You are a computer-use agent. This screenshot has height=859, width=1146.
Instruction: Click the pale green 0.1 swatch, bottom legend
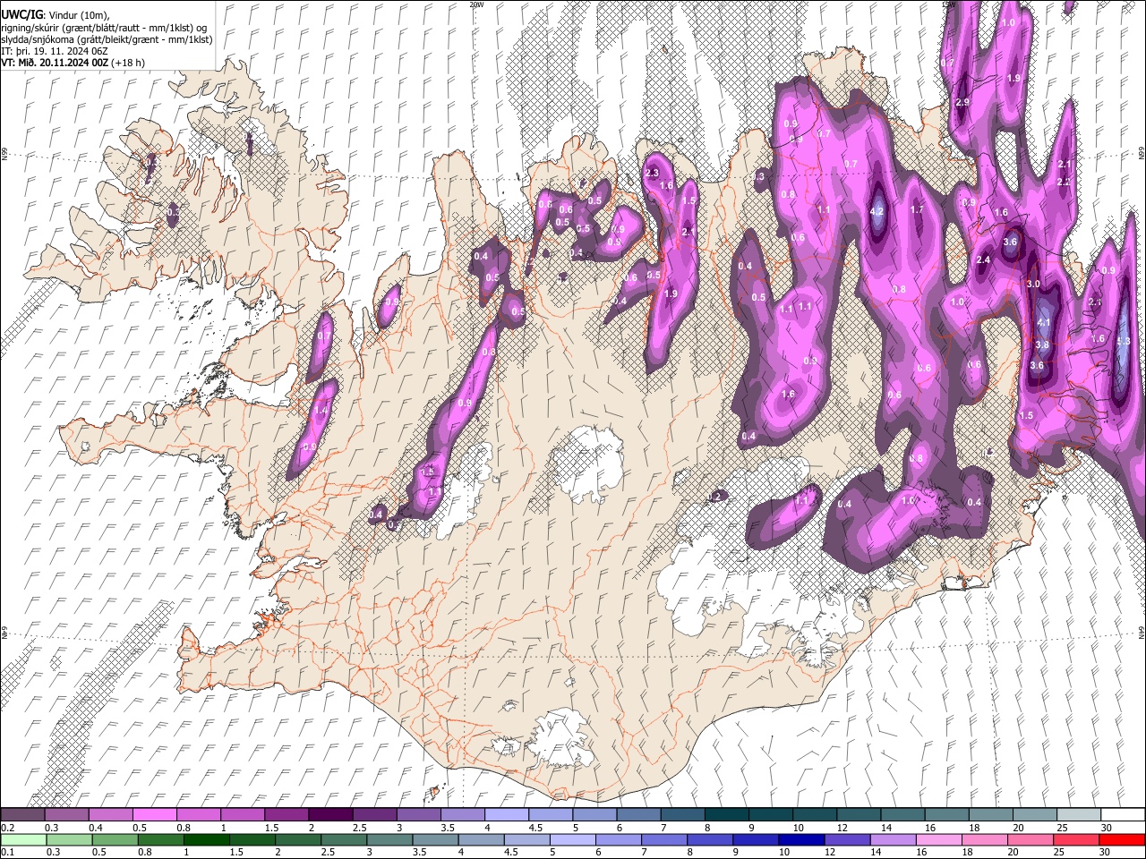[x=23, y=840]
